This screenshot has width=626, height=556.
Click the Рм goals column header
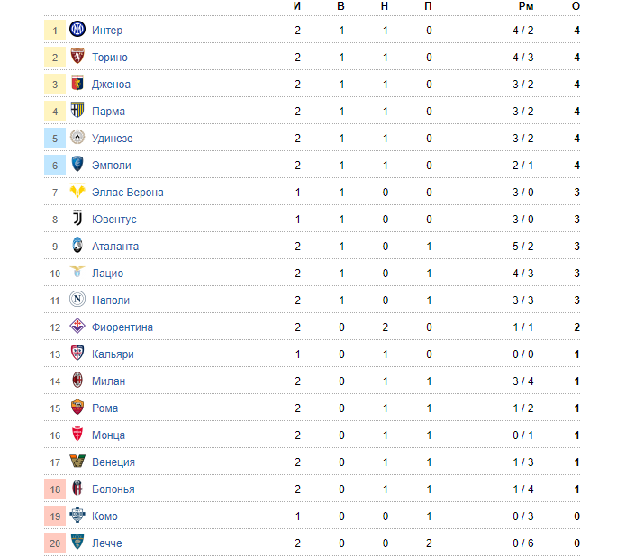point(526,6)
